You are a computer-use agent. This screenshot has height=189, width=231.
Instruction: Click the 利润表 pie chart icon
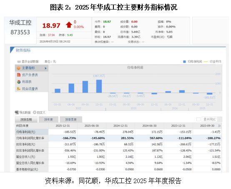(x=19, y=82)
